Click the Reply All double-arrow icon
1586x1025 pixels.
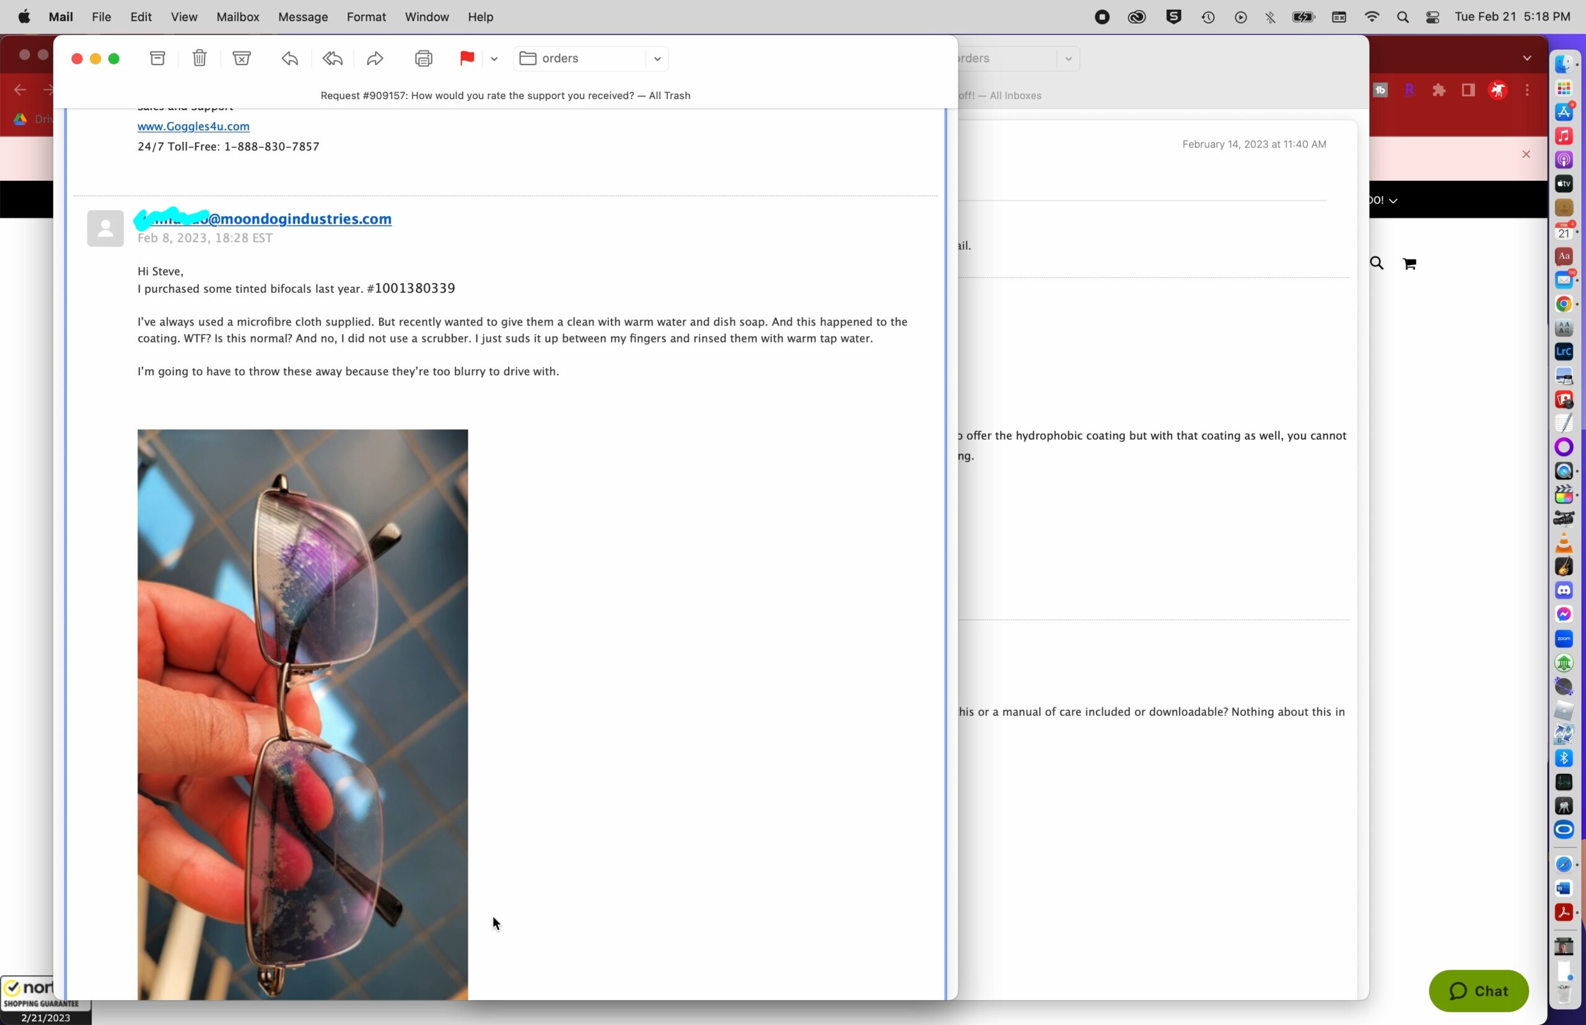pyautogui.click(x=333, y=59)
